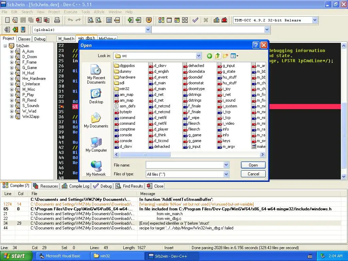This screenshot has height=261, width=348.
Task: Select the asm_defs file in the list
Action: 125,106
